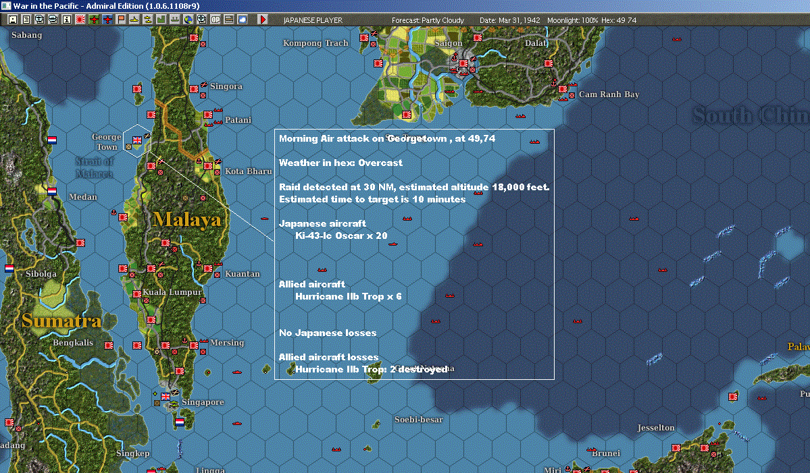
Task: Click the Singkep map label
Action: 133,453
